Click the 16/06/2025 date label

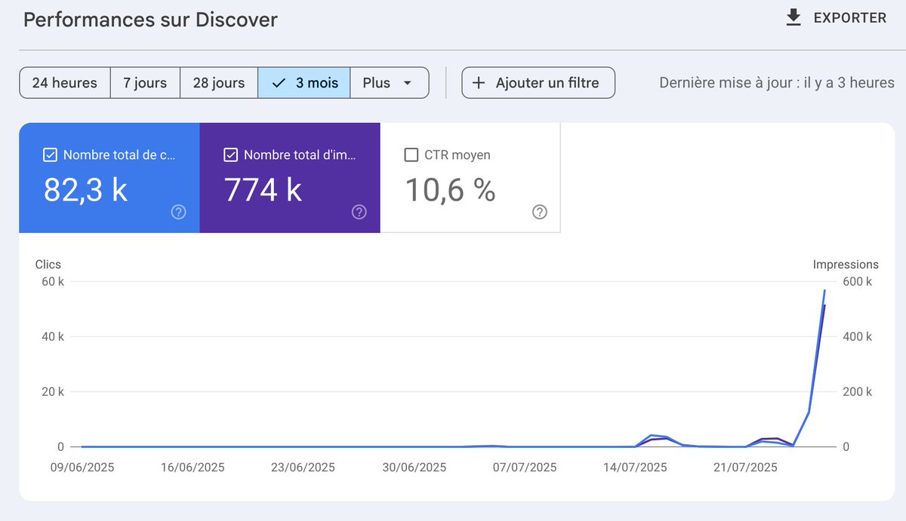(193, 467)
